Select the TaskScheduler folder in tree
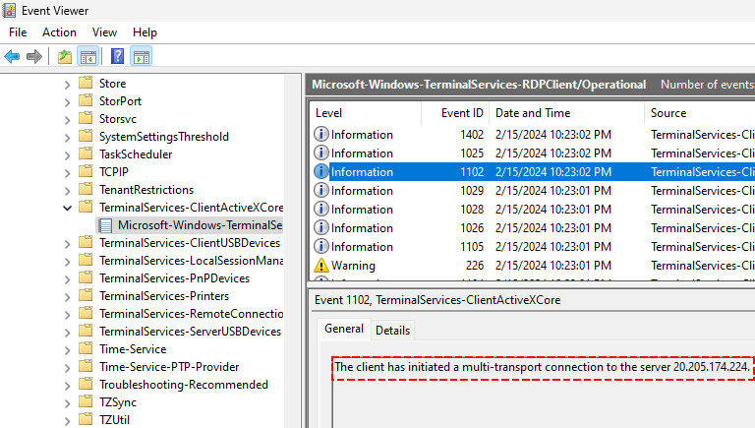Screen dimensions: 755x428 [x=136, y=154]
